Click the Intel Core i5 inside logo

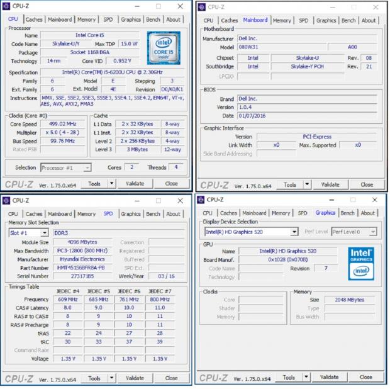pos(163,48)
